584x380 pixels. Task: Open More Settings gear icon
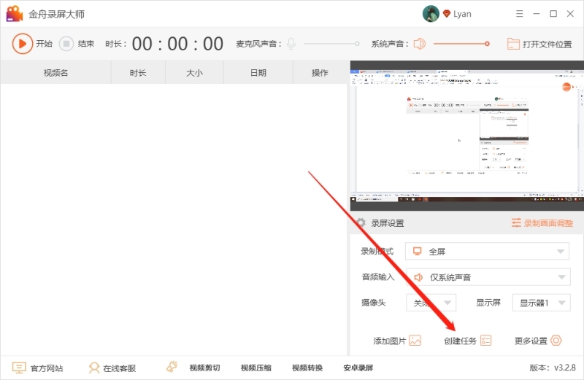(x=556, y=341)
